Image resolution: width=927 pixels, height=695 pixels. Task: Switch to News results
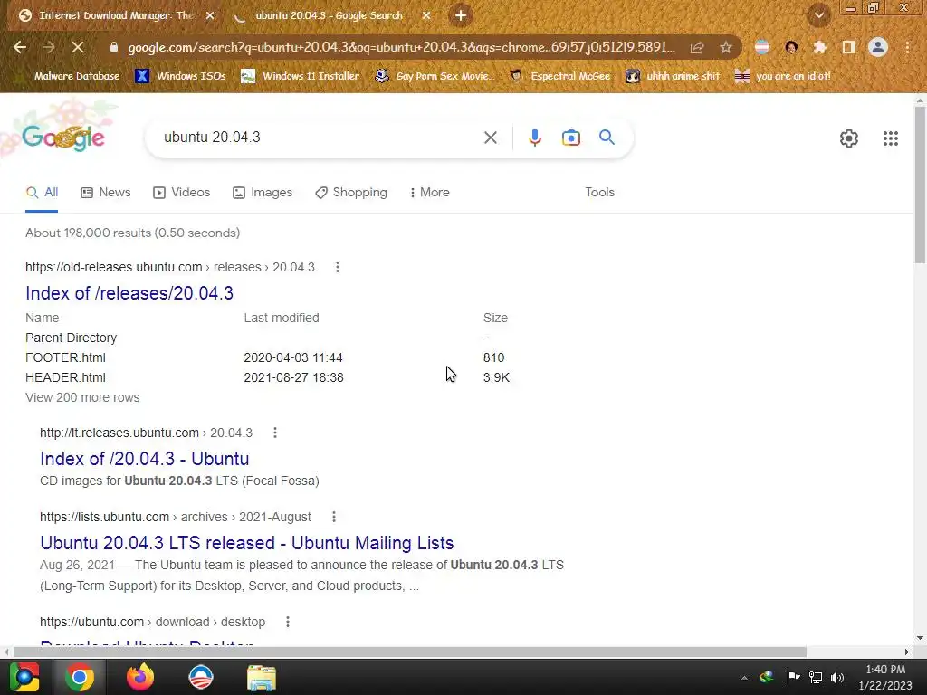click(106, 193)
